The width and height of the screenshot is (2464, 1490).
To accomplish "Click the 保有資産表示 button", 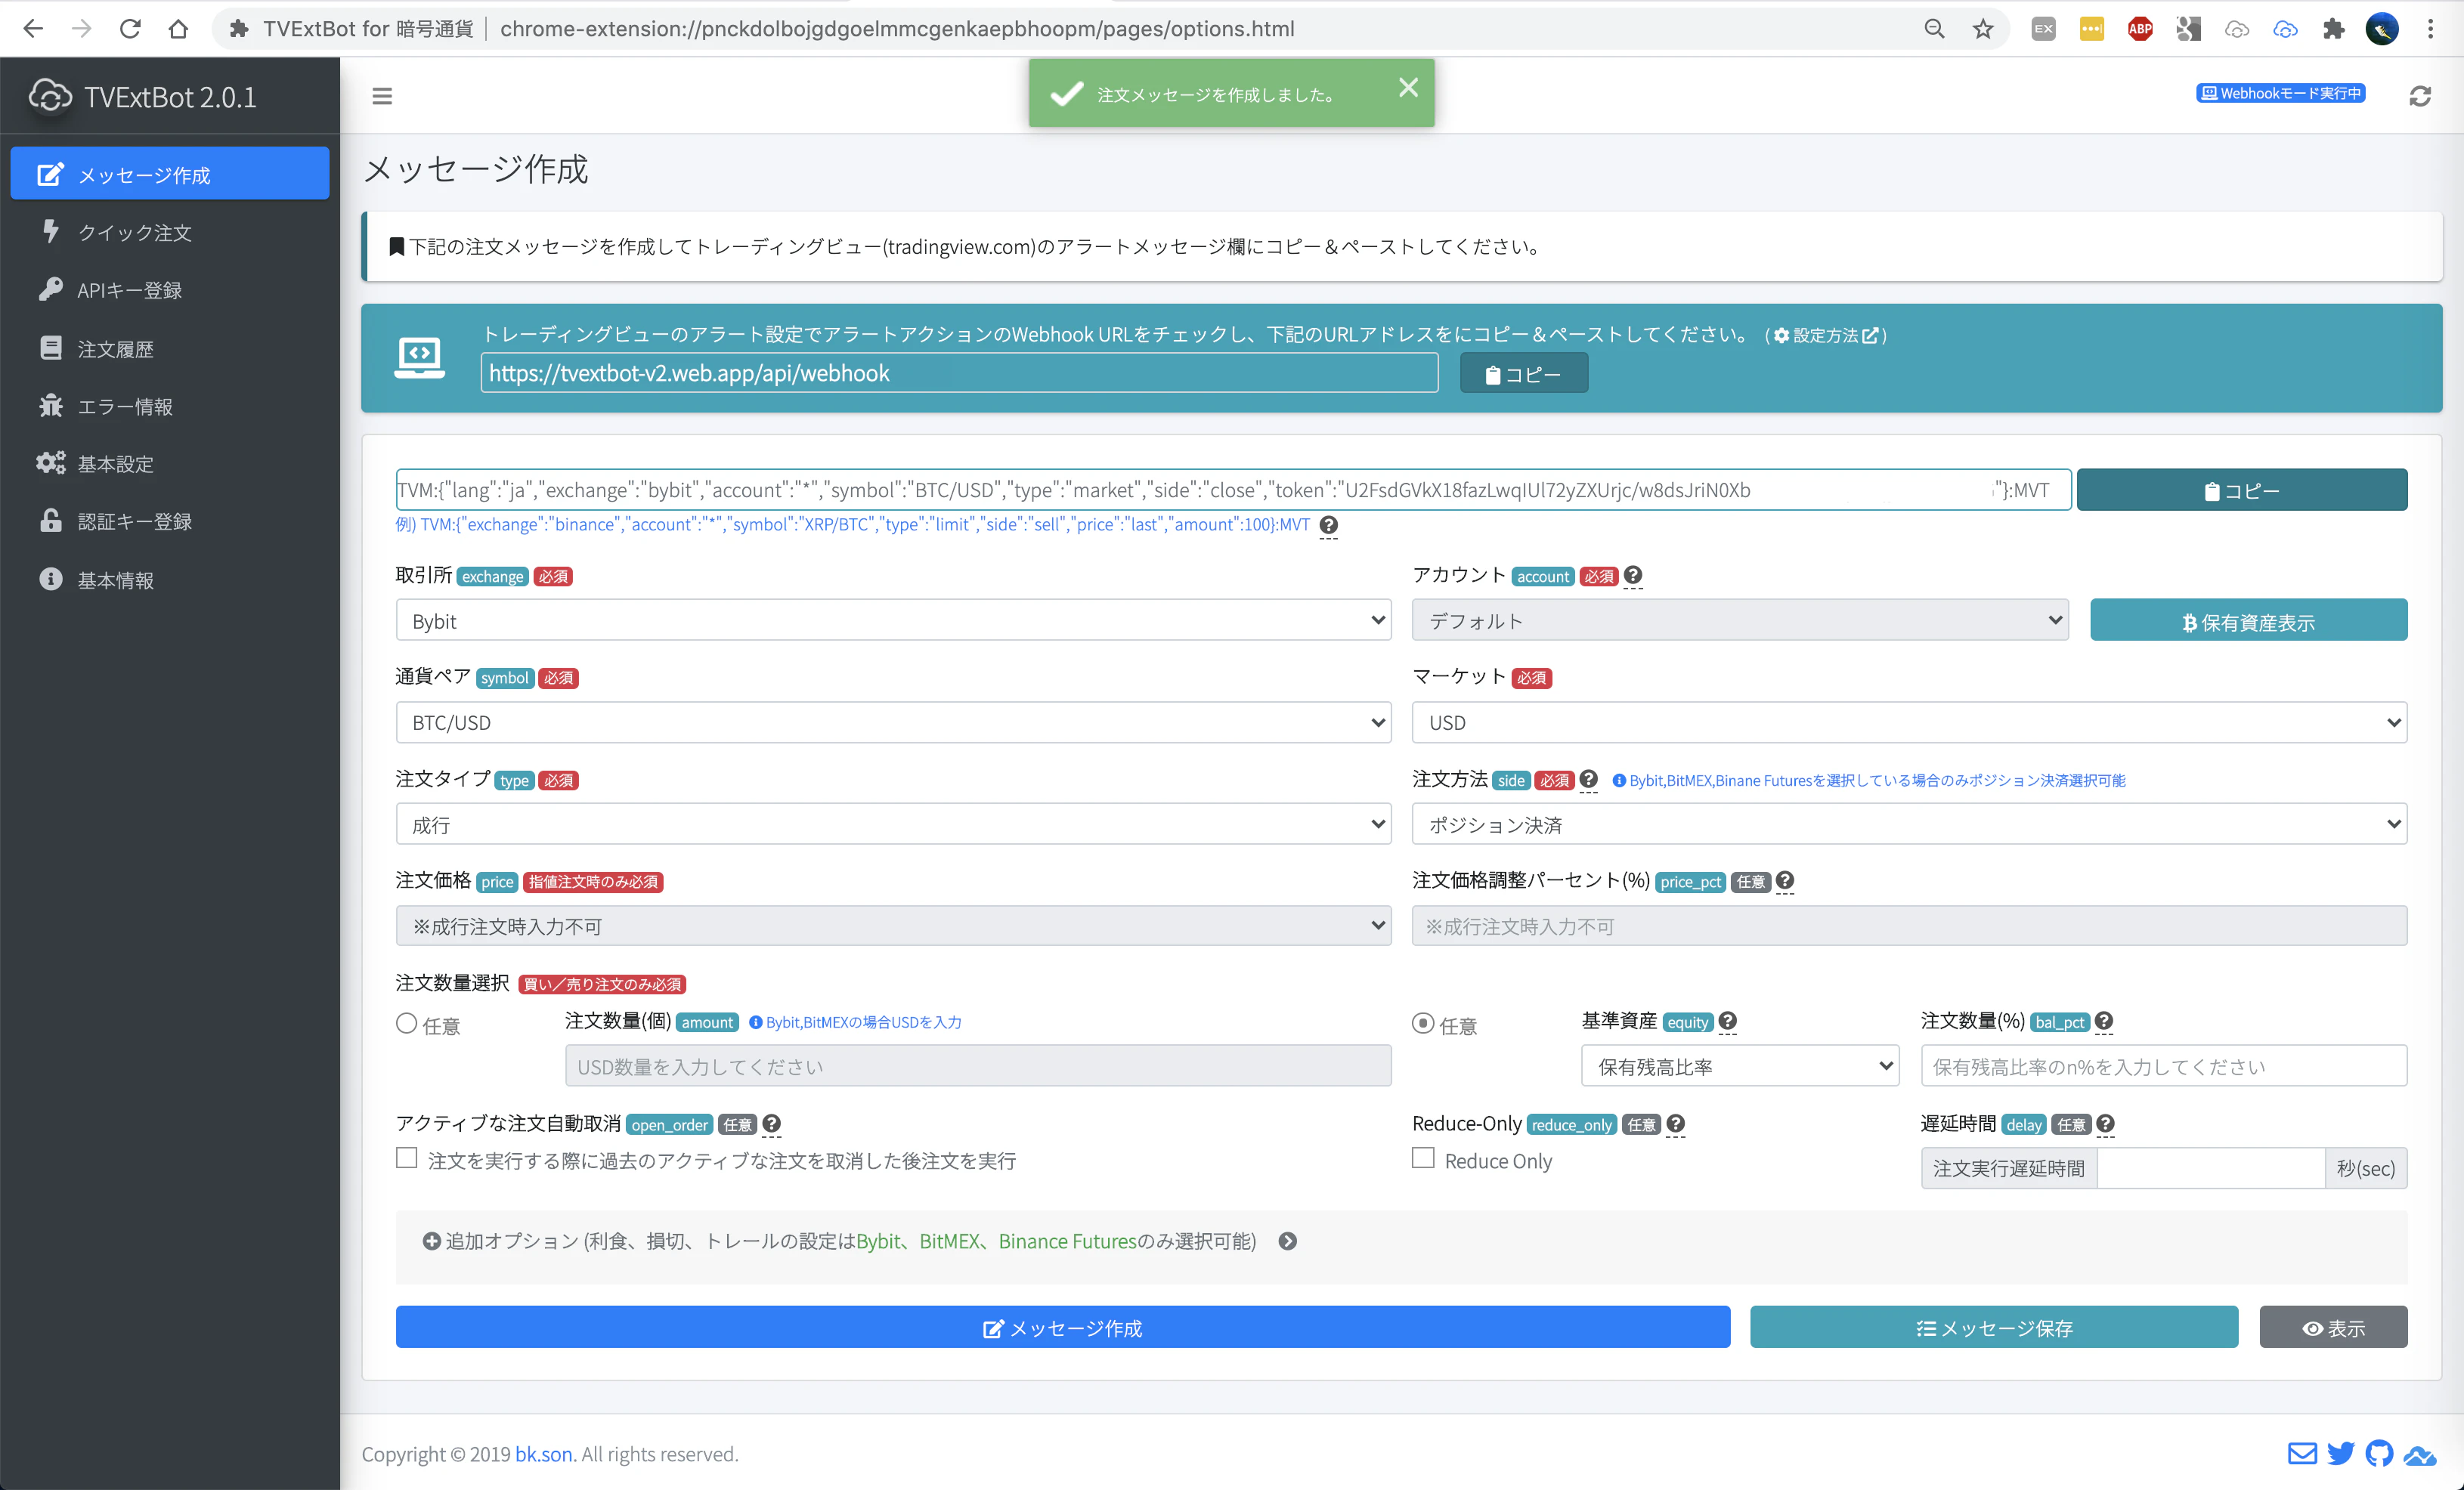I will tap(2248, 620).
